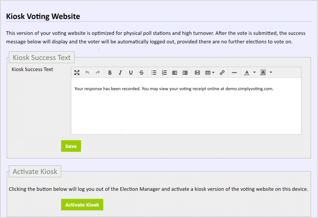Click the outdent icon
Screen dimensions: 318x218
pyautogui.click(x=175, y=72)
